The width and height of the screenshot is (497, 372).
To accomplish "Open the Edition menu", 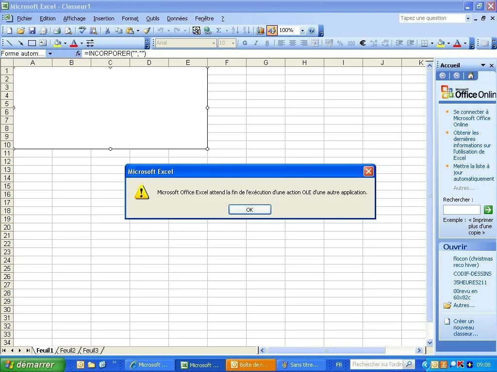I will 48,18.
